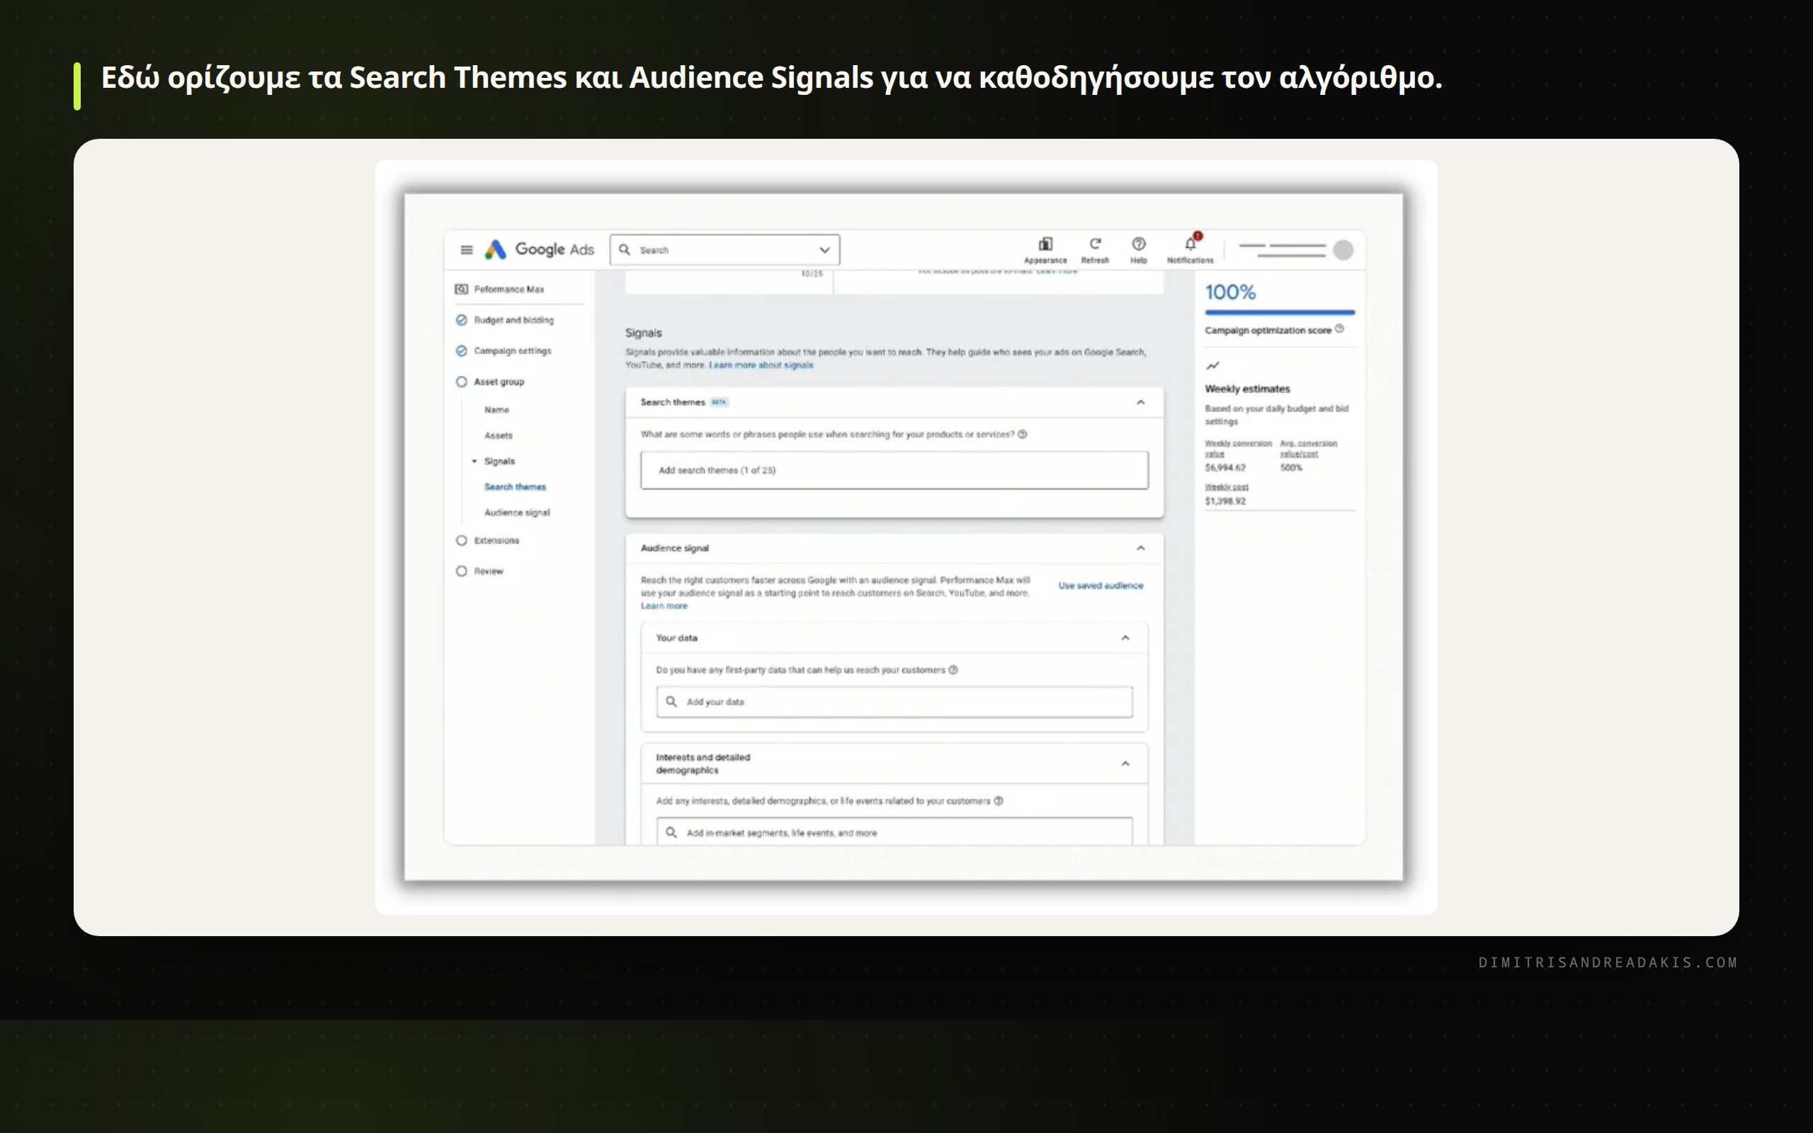Open Learn more about signals link

(761, 365)
